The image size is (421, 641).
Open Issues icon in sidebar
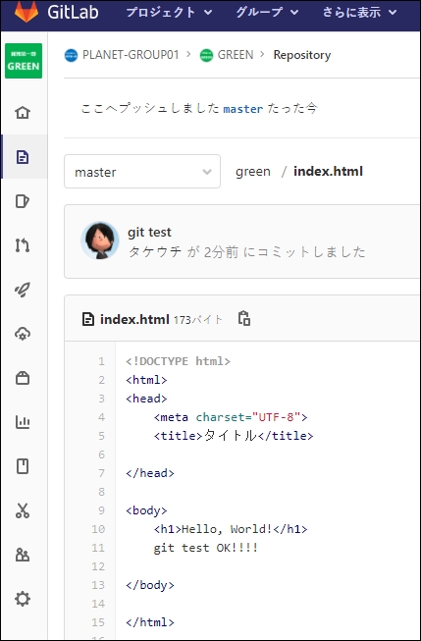click(x=23, y=201)
